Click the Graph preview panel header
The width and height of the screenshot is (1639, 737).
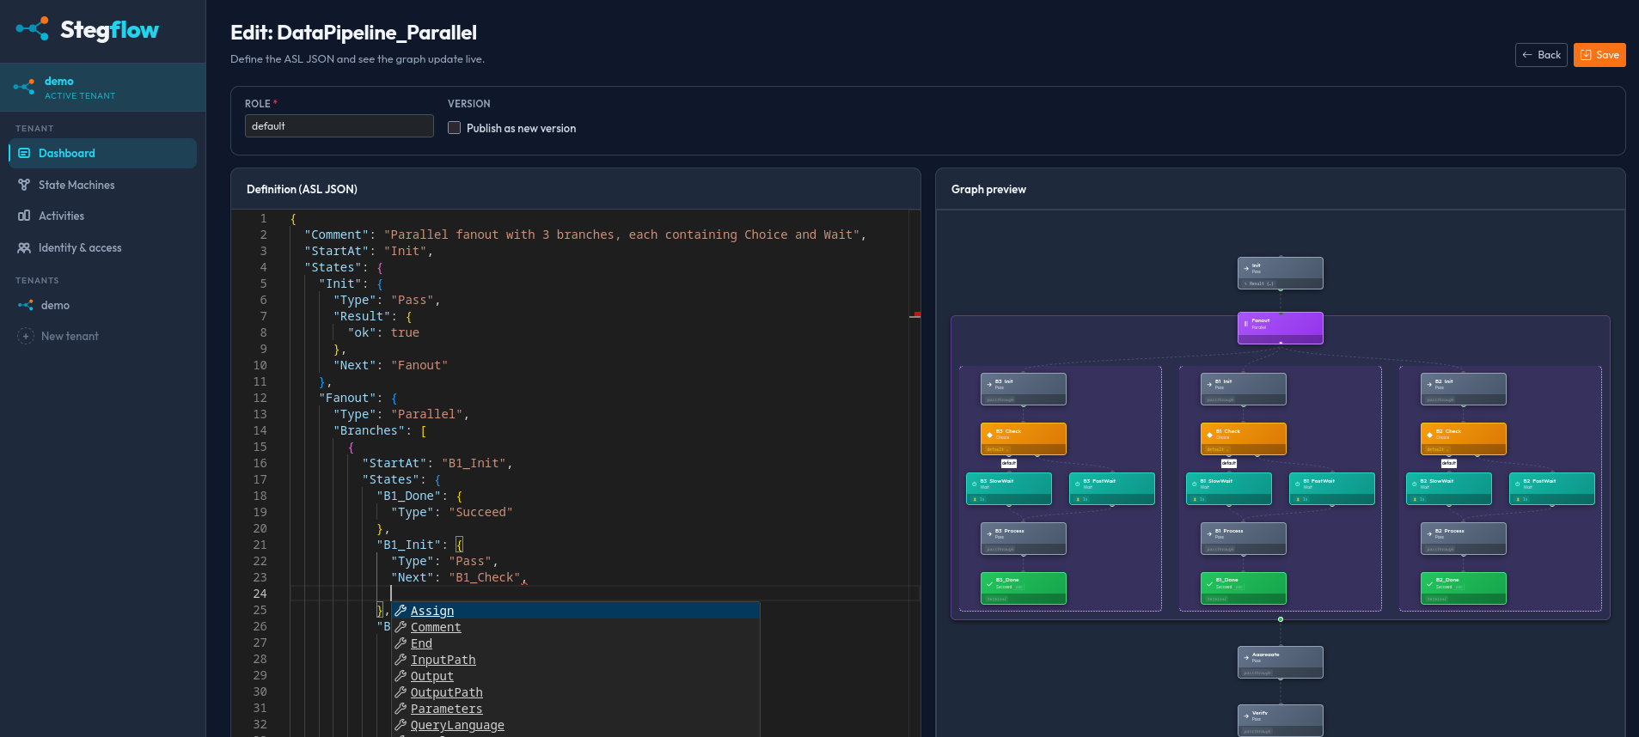(1281, 189)
